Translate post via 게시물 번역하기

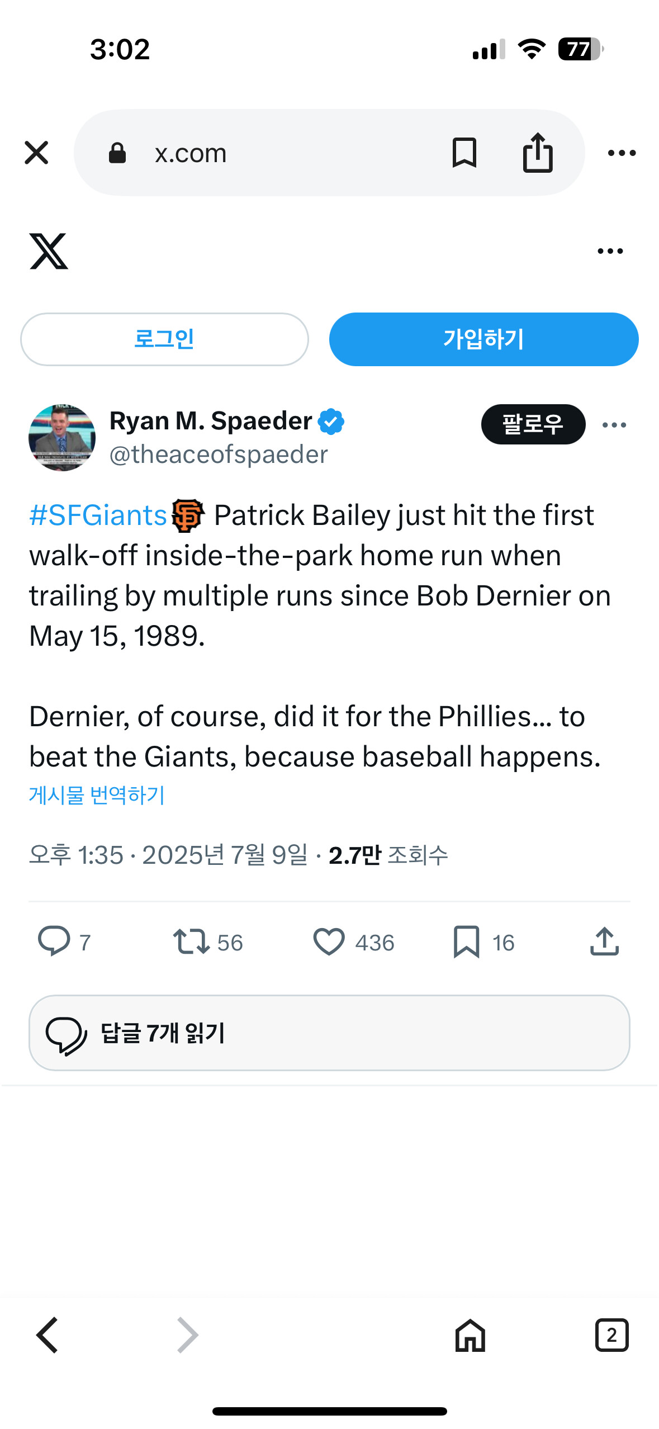[x=97, y=795]
